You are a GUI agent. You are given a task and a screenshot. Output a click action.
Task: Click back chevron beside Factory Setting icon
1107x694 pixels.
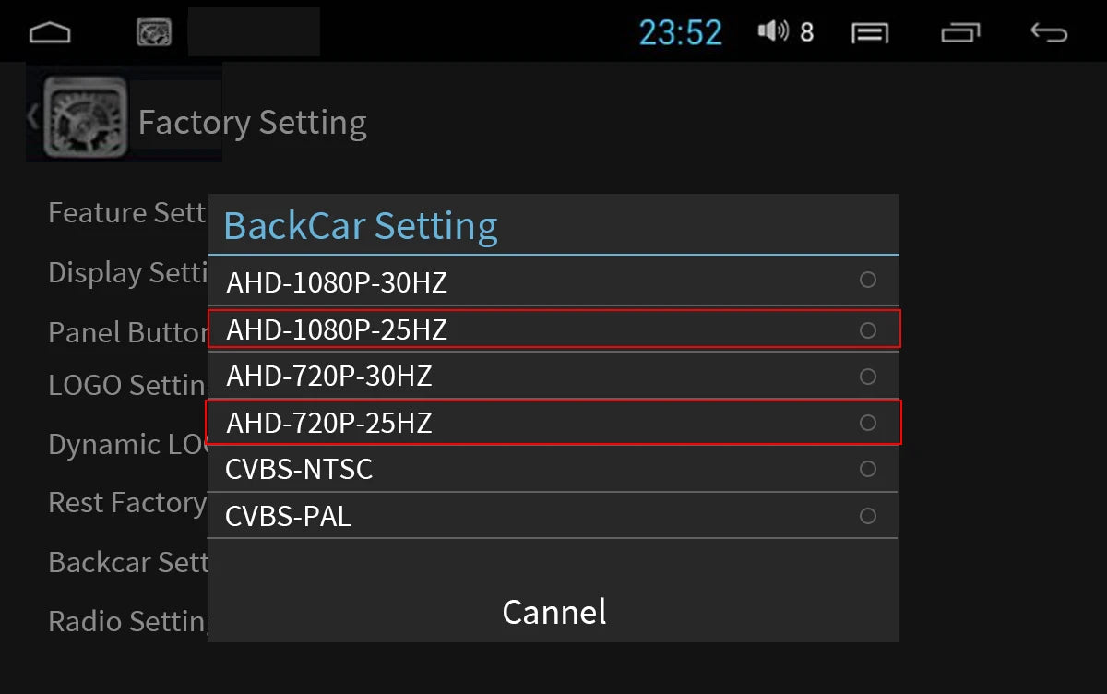[32, 117]
